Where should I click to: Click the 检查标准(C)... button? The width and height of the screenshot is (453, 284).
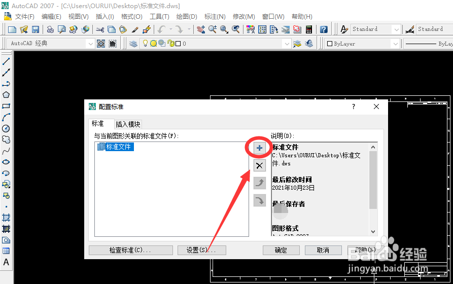[130, 250]
